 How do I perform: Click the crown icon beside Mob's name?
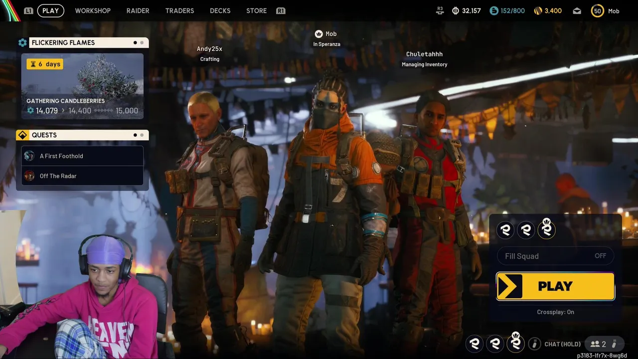pyautogui.click(x=319, y=34)
